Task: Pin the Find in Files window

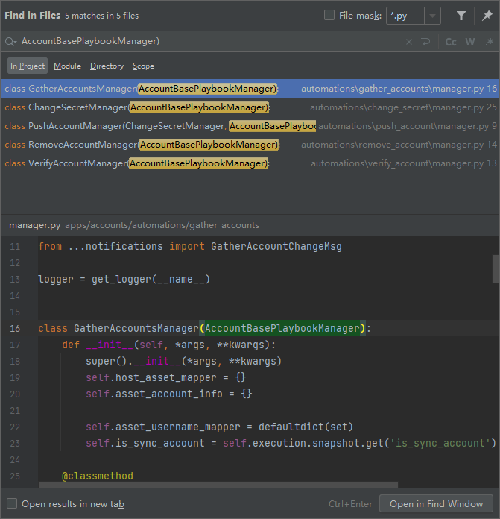Action: [x=487, y=16]
